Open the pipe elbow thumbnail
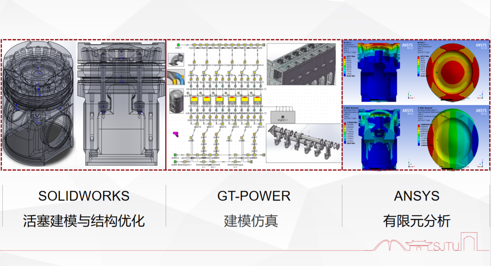The image size is (491, 266). (176, 60)
